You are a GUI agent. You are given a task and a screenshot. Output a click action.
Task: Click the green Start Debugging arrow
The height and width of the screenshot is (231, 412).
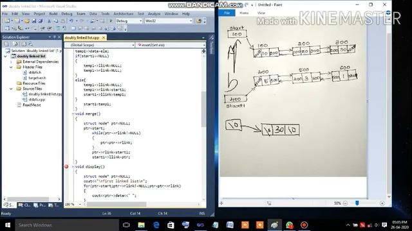[x=111, y=21]
